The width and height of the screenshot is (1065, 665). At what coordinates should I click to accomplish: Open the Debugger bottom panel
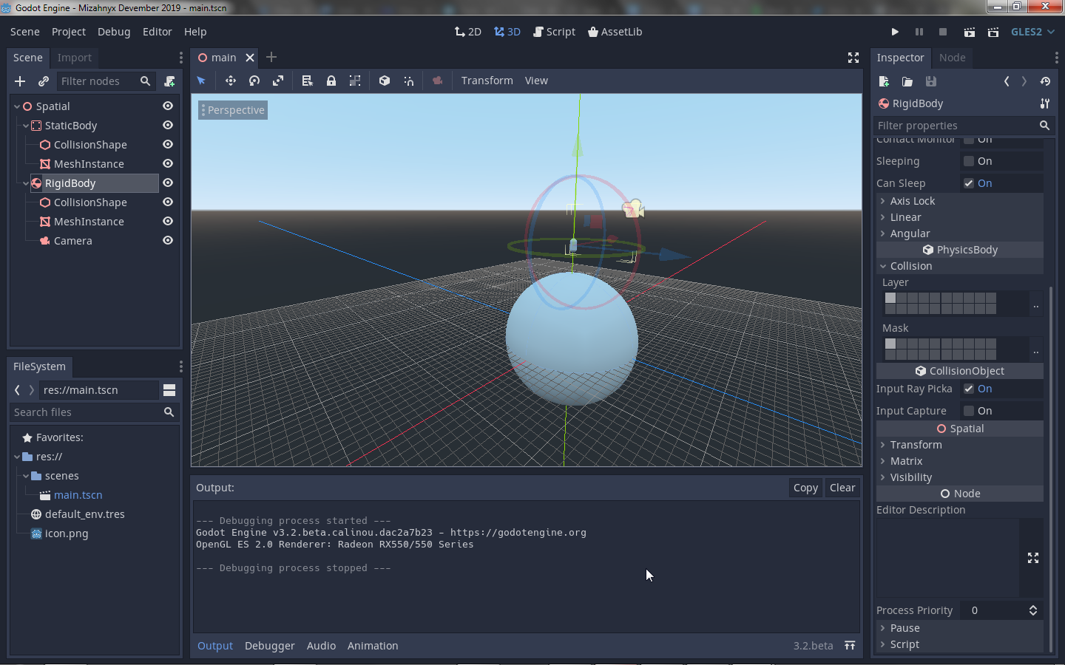(270, 646)
